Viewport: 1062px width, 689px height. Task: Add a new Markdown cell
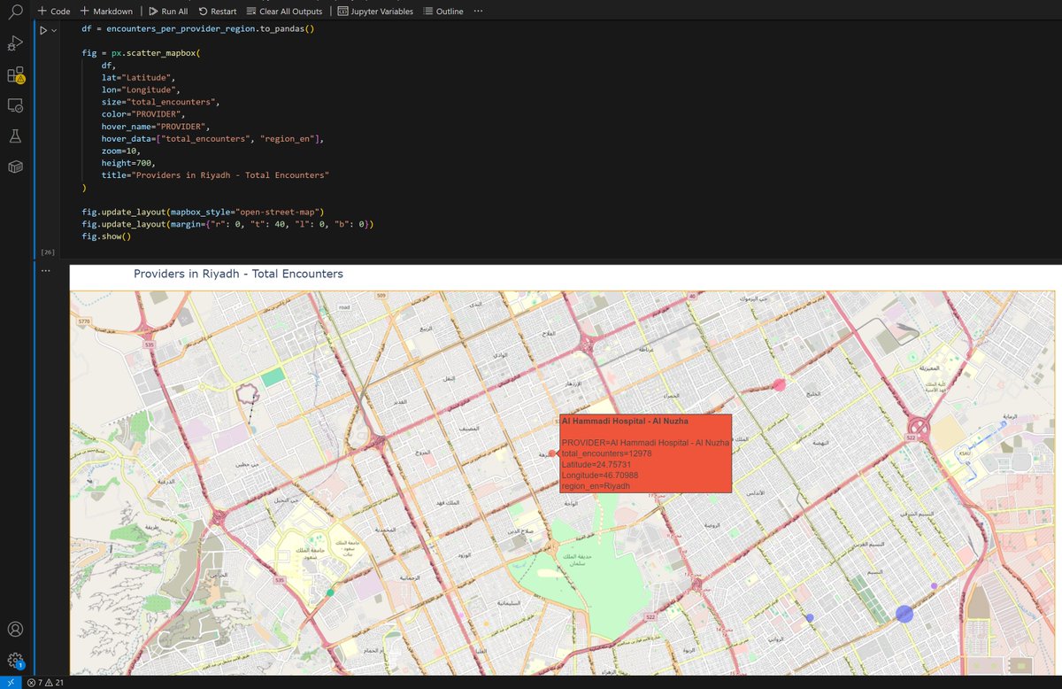pos(106,12)
